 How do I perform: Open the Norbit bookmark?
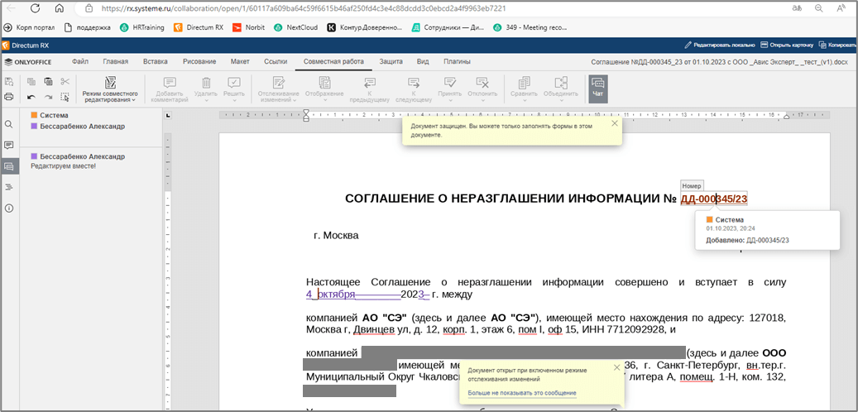(250, 26)
